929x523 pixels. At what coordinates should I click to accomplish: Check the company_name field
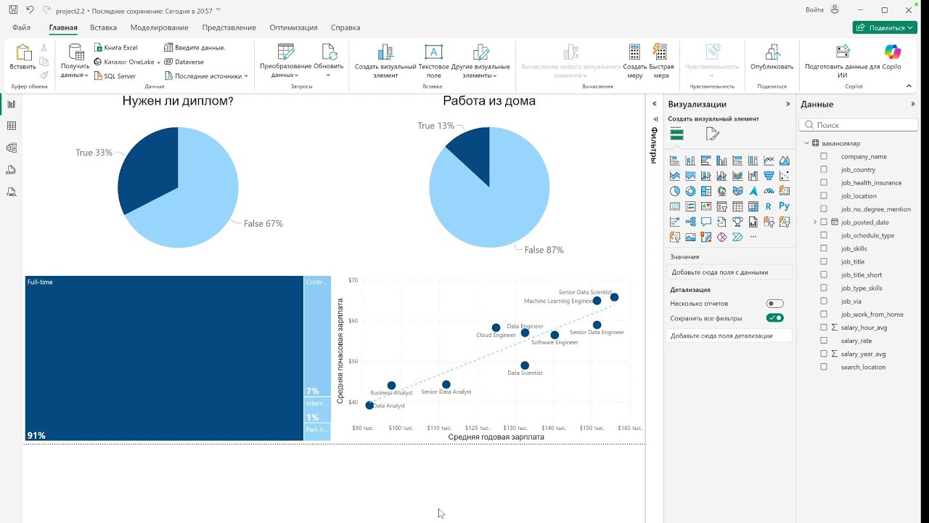pos(824,156)
